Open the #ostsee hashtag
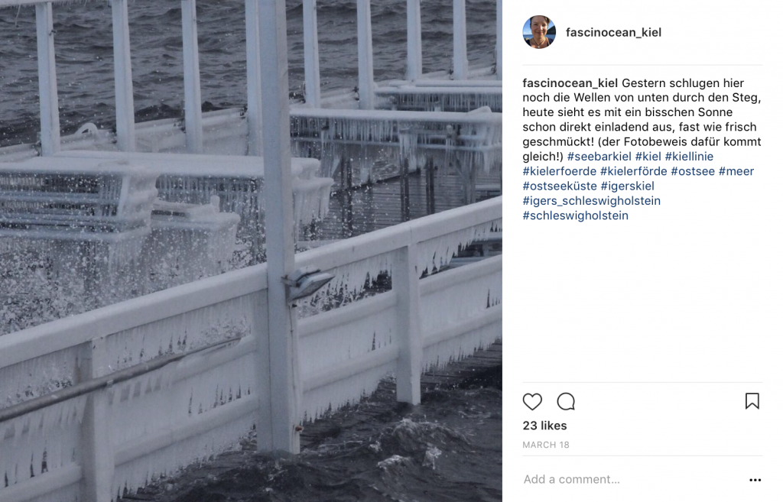 (693, 171)
